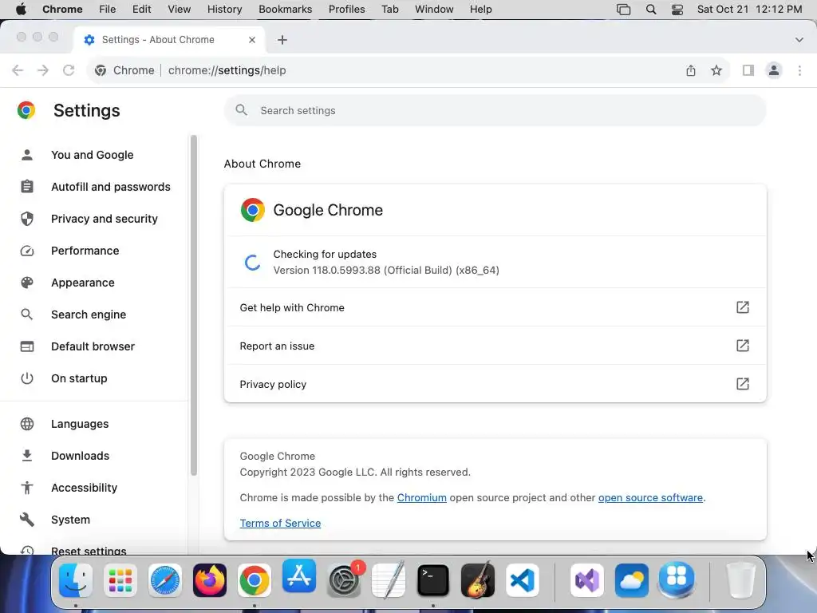Reload the page
Image resolution: width=817 pixels, height=613 pixels.
click(x=69, y=70)
